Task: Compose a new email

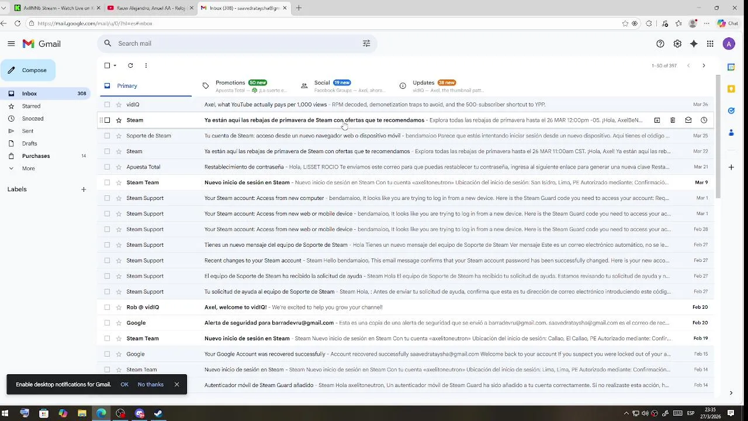Action: pyautogui.click(x=28, y=70)
